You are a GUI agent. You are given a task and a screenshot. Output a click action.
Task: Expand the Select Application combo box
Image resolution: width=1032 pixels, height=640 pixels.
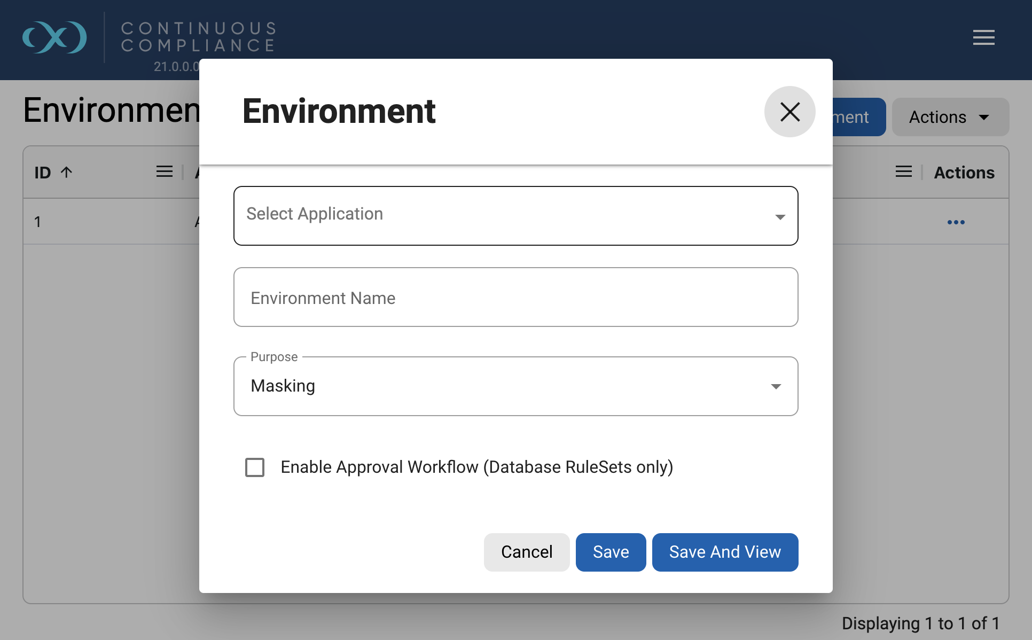point(515,216)
